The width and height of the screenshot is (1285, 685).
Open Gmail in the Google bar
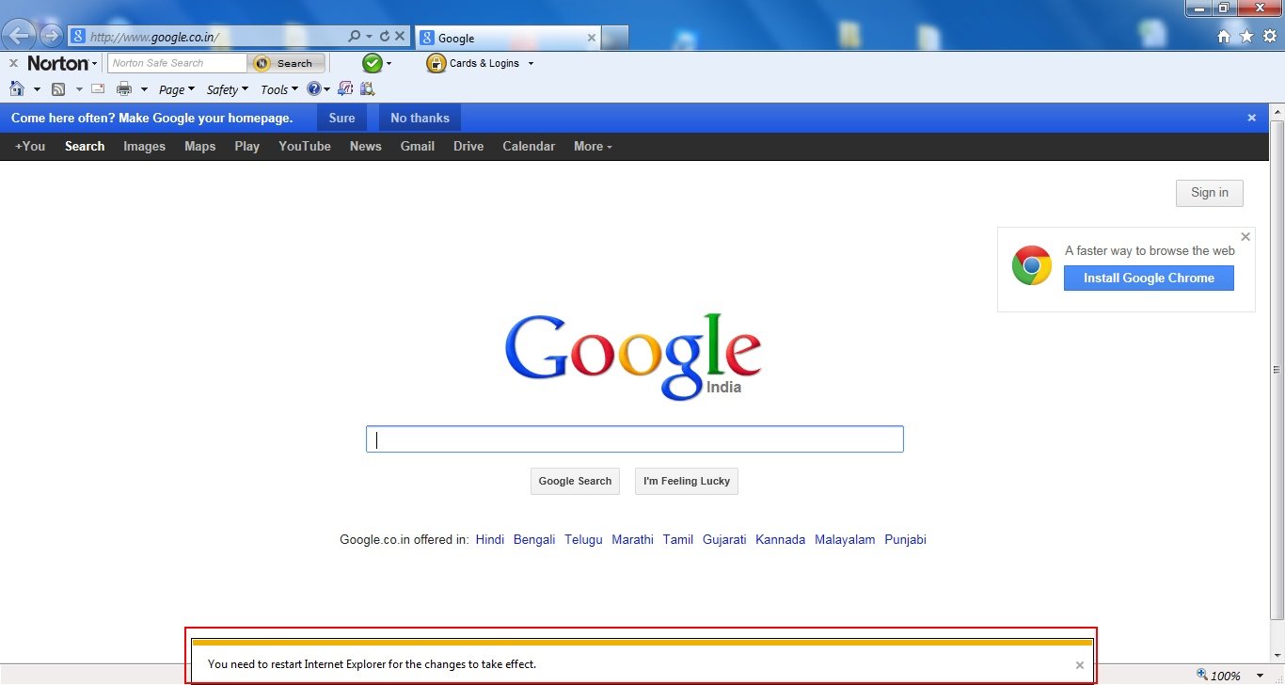coord(418,146)
